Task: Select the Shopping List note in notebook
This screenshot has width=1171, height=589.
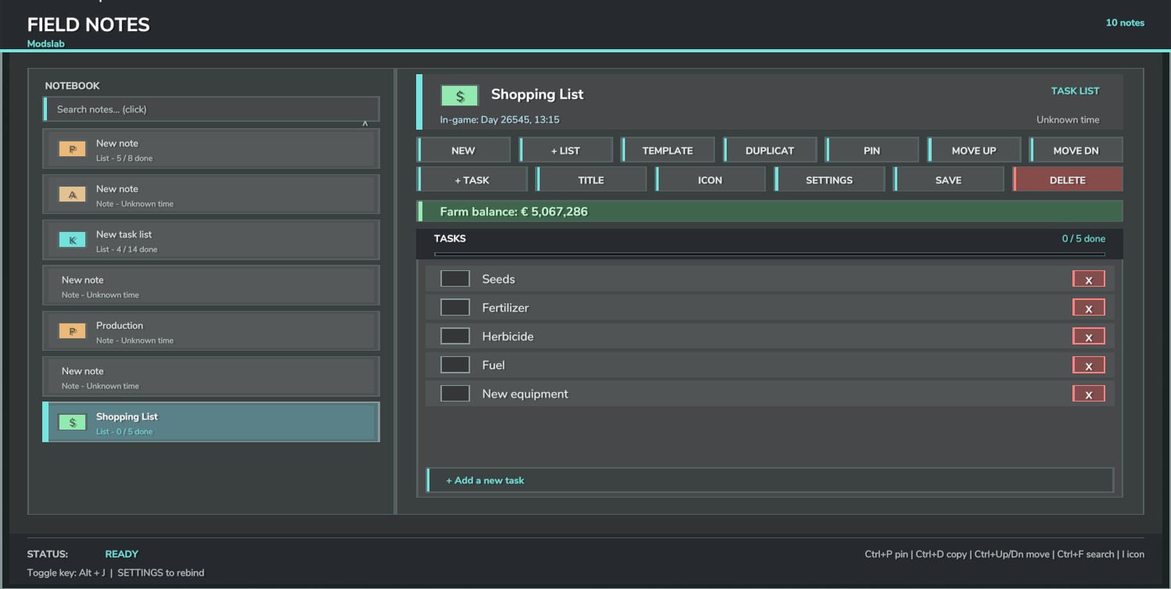Action: [211, 423]
